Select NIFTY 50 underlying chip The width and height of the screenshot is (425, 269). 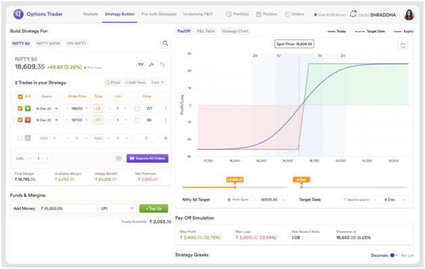tap(21, 43)
